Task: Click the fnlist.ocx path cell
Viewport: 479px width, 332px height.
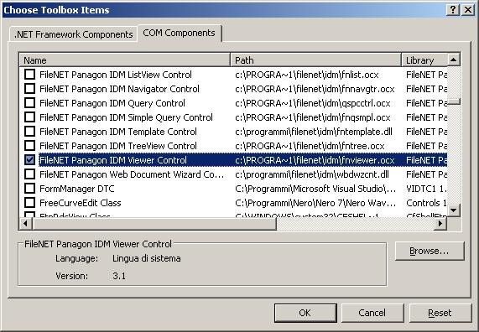Action: [307, 75]
